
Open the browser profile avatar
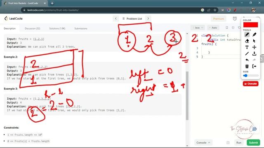(254, 10)
